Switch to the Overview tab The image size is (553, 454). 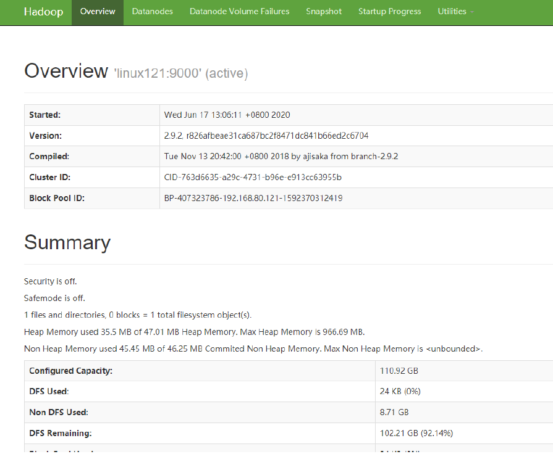click(98, 12)
